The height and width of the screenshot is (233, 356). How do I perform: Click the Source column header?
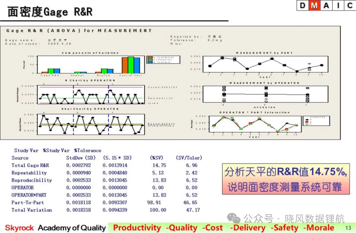(x=20, y=158)
